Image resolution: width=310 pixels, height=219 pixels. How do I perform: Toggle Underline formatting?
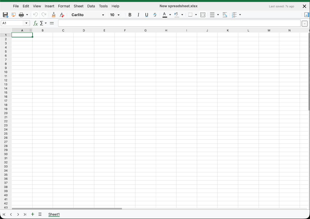[146, 15]
